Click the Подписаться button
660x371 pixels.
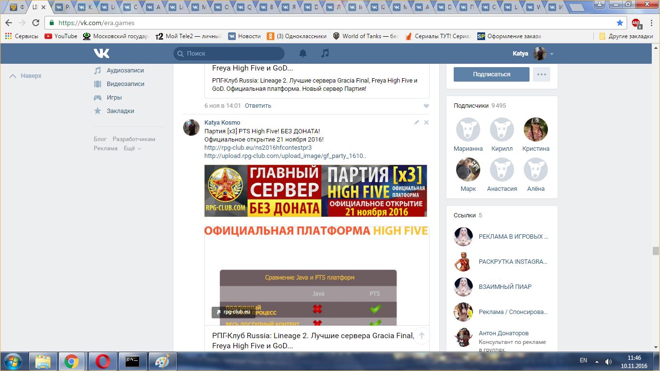pyautogui.click(x=491, y=74)
